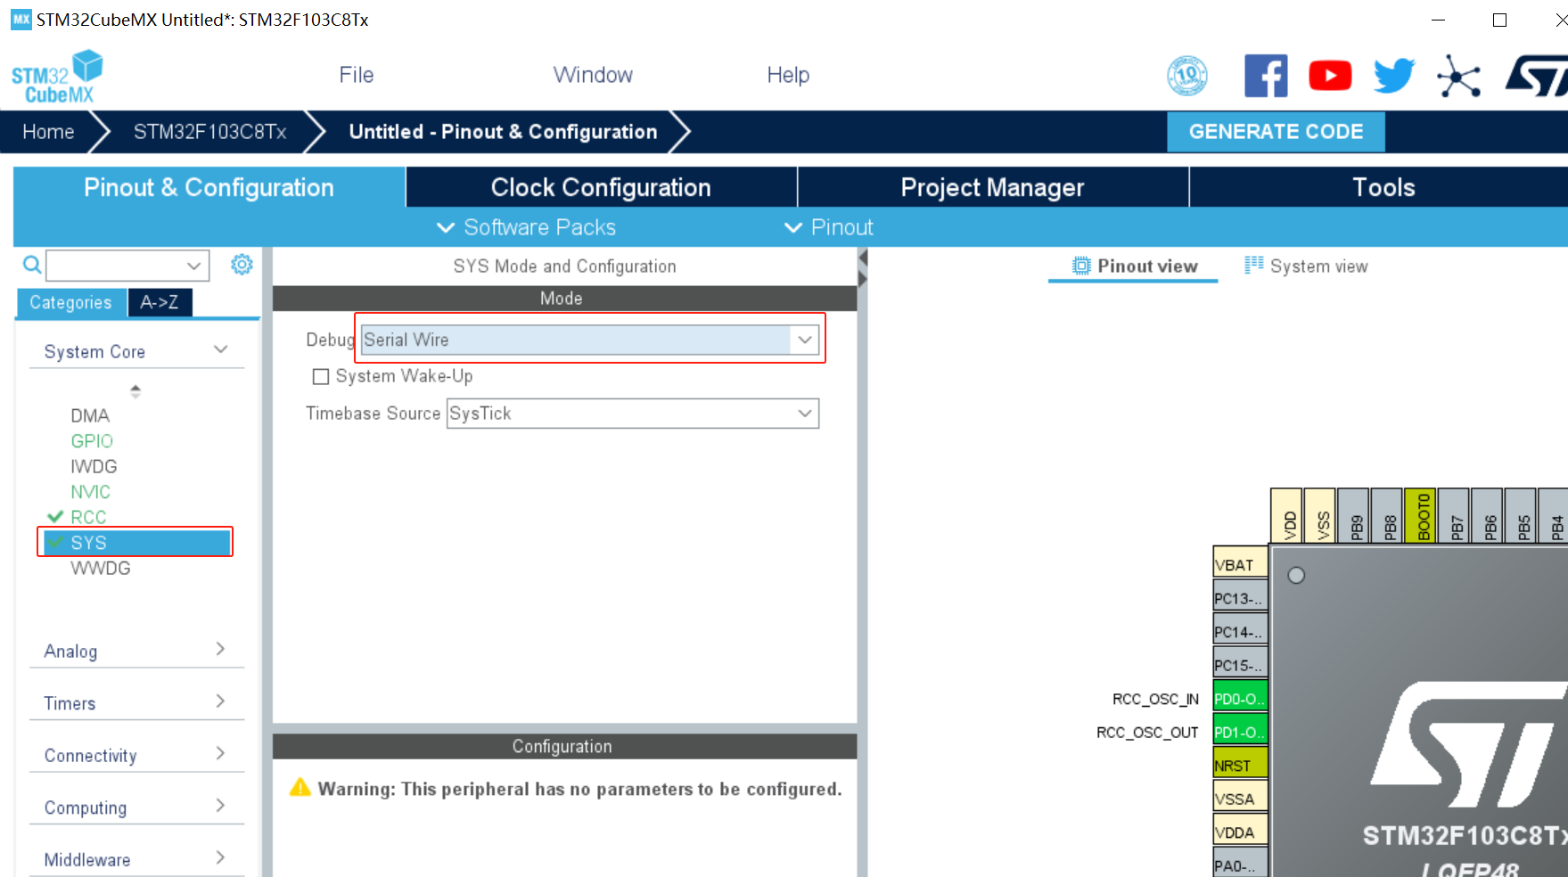Viewport: 1568px width, 877px height.
Task: Select GPIO in System Core list
Action: click(x=92, y=441)
